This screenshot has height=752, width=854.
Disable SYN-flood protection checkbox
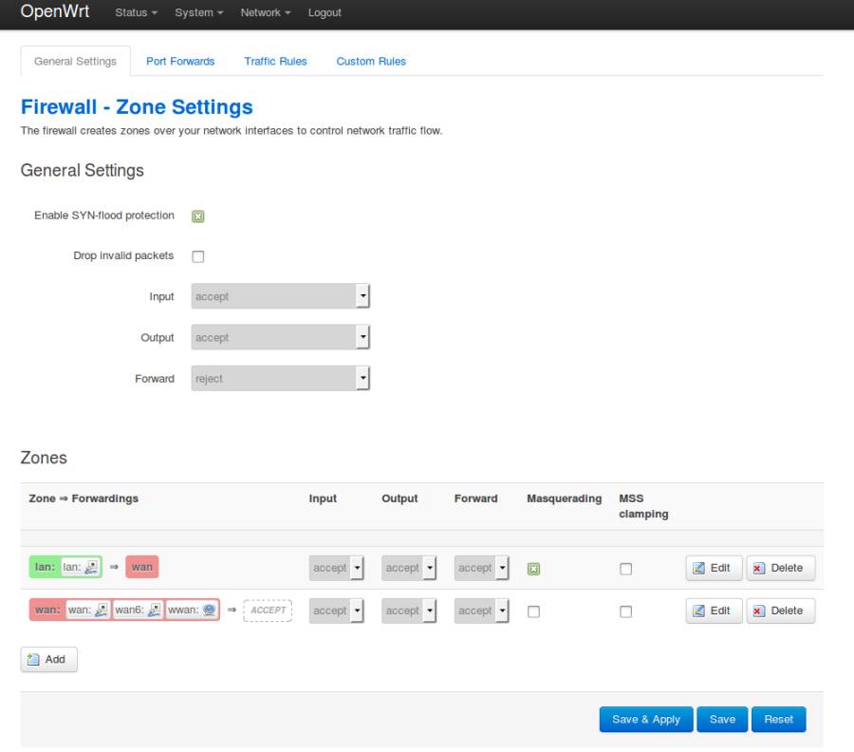click(x=198, y=216)
